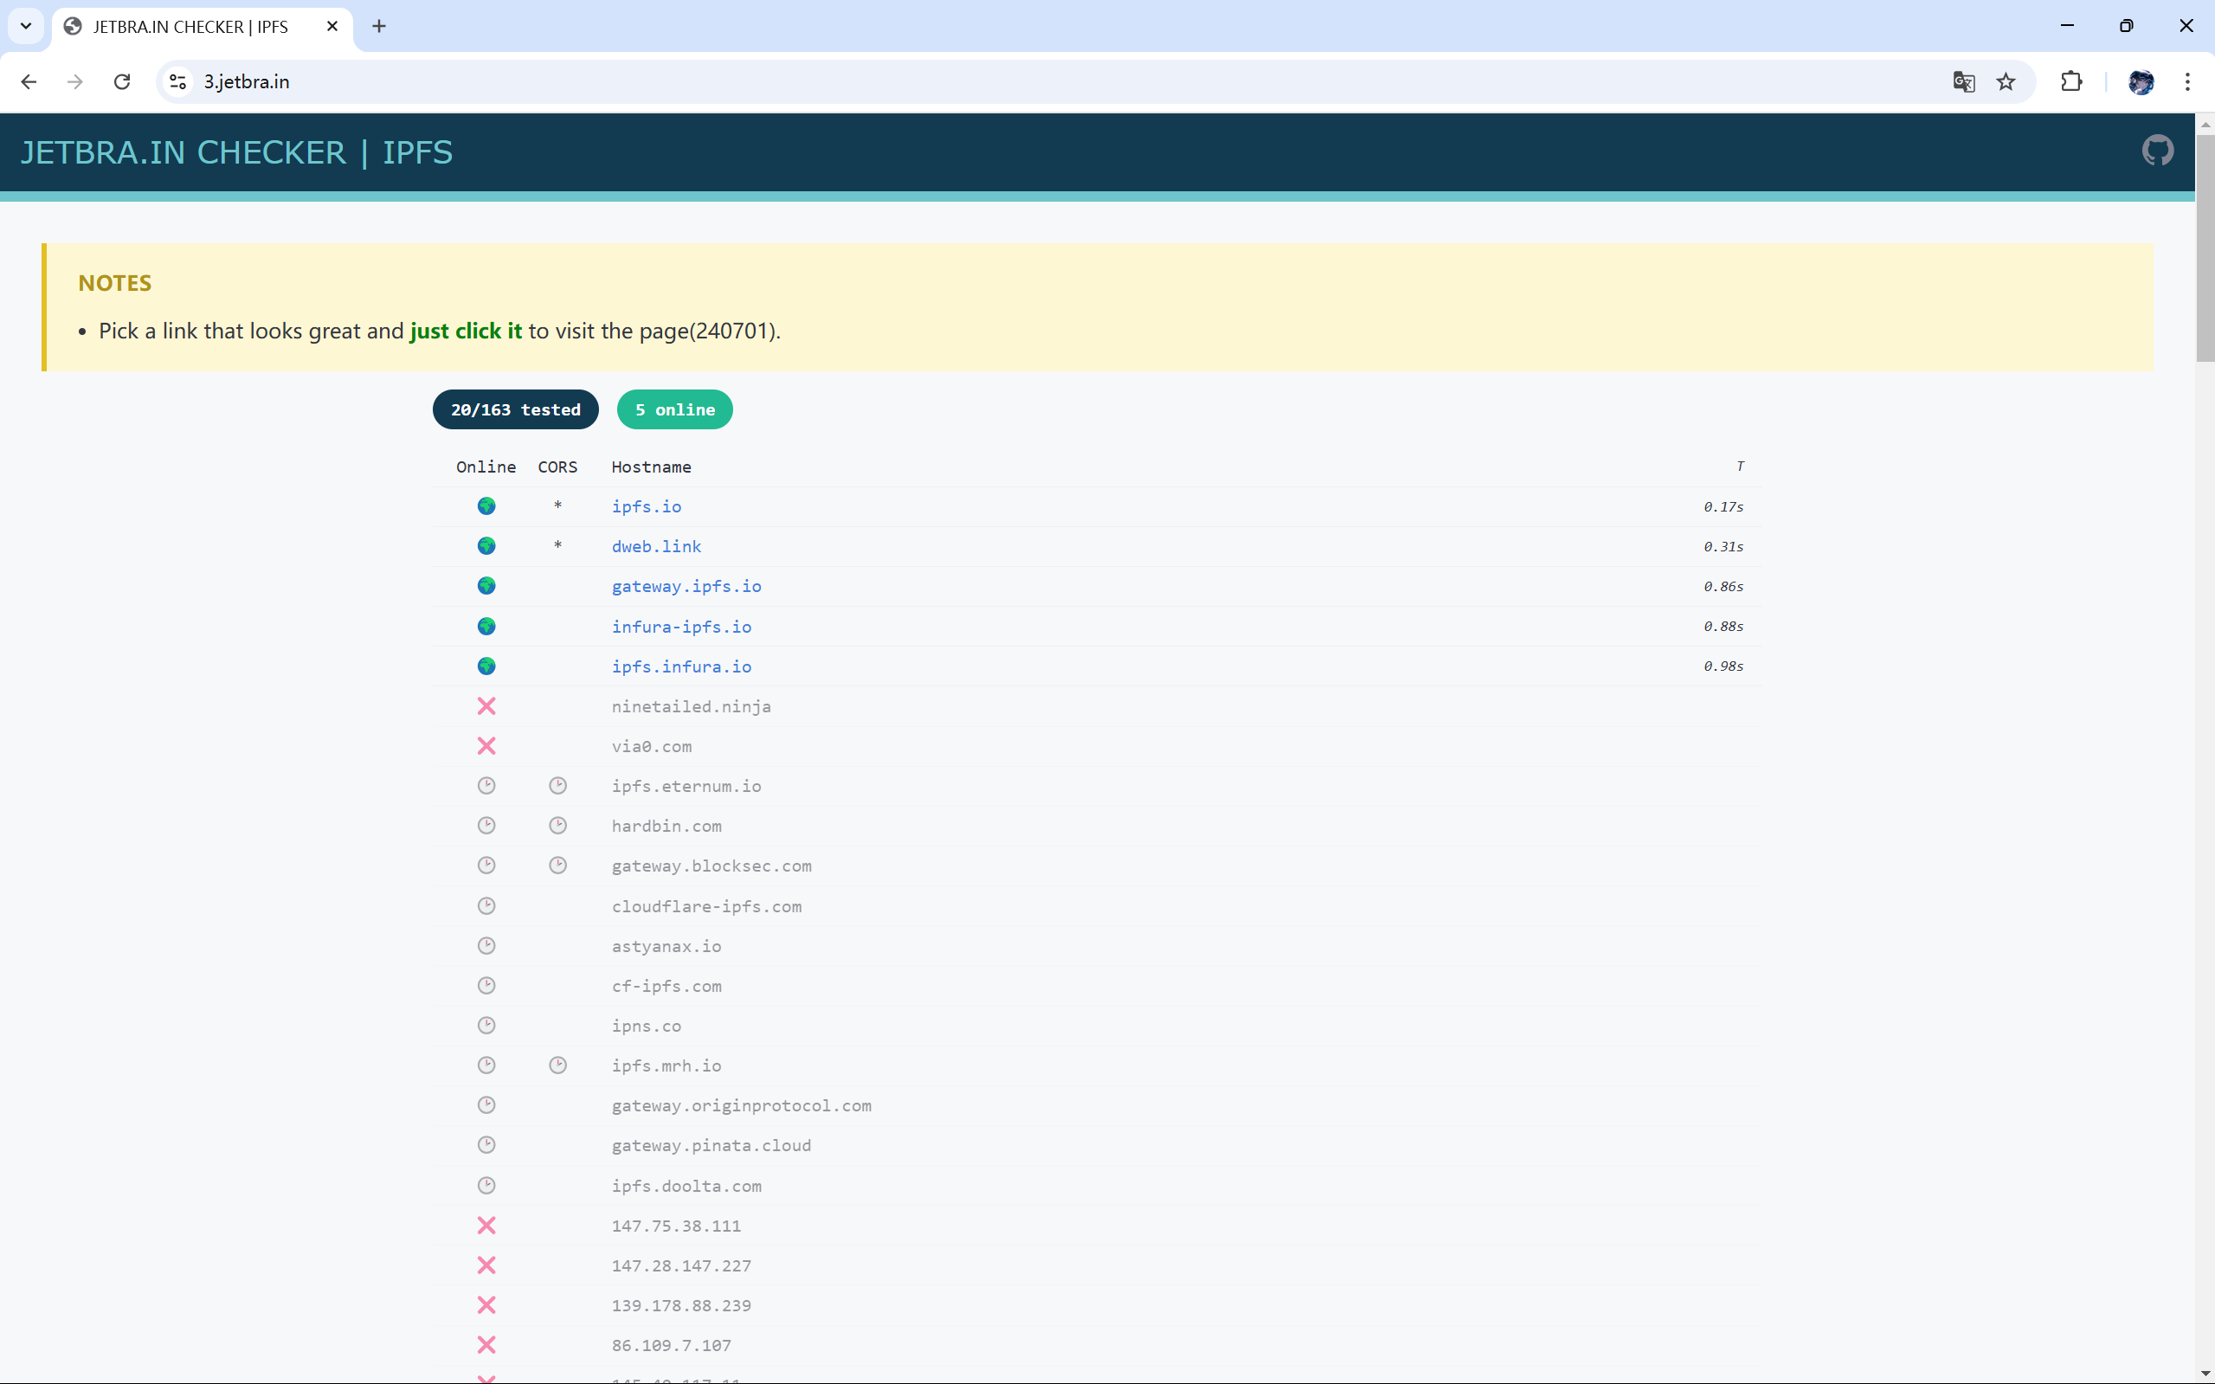2215x1384 pixels.
Task: Click the IP address 147.28.147.227
Action: click(682, 1266)
